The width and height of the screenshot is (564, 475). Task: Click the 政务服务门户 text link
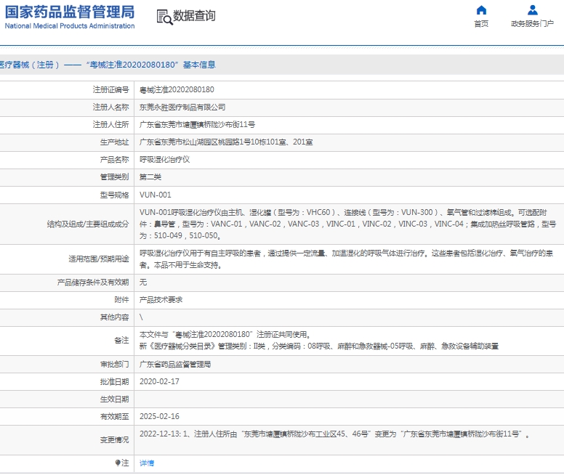[532, 24]
